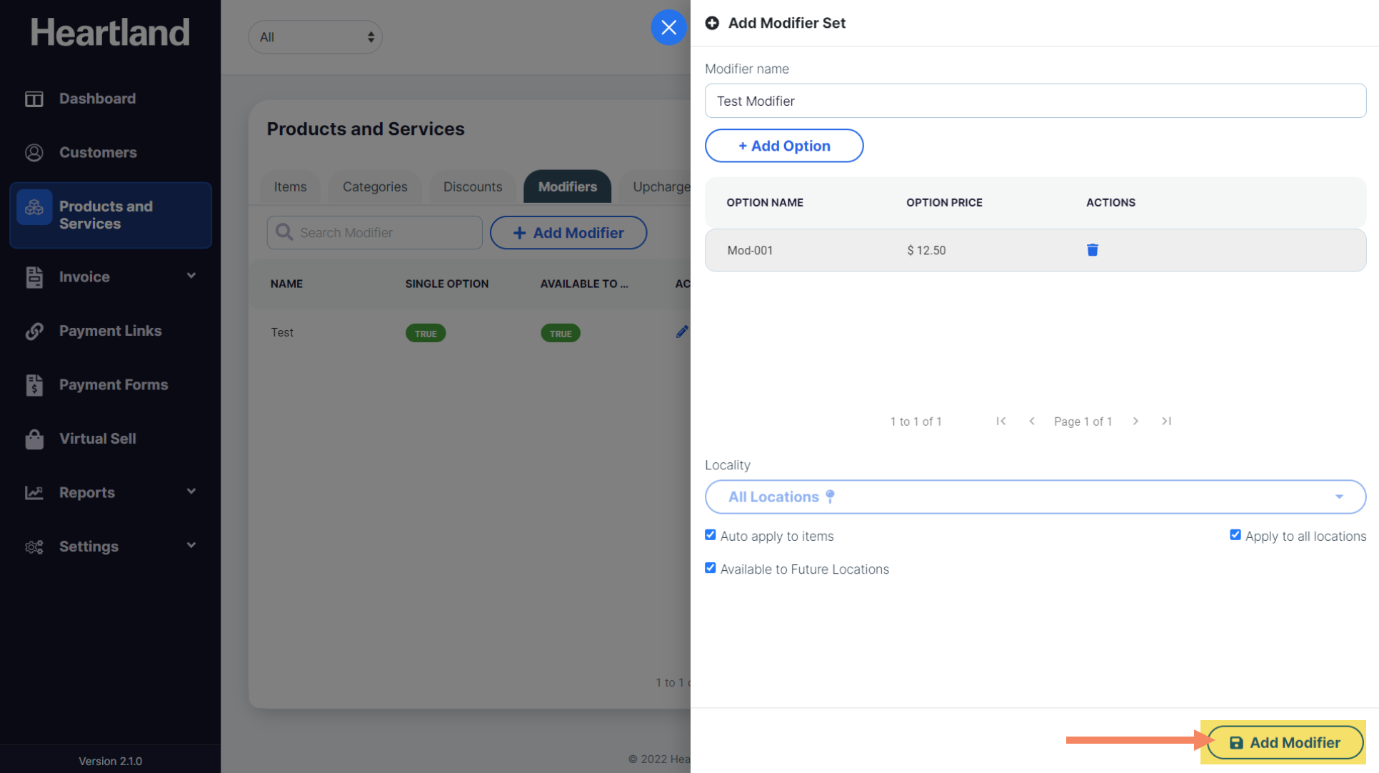1379x773 pixels.
Task: Click the Payment Links chain icon
Action: [34, 331]
